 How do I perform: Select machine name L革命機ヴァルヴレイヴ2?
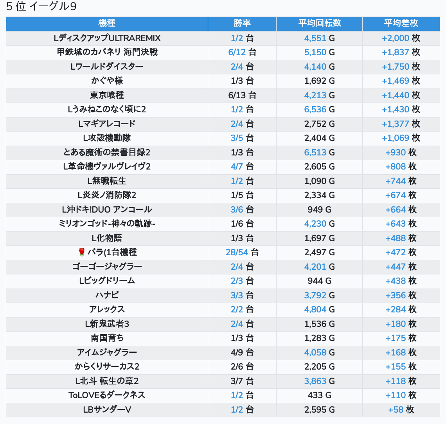click(107, 166)
